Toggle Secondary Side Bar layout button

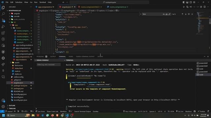191,2
